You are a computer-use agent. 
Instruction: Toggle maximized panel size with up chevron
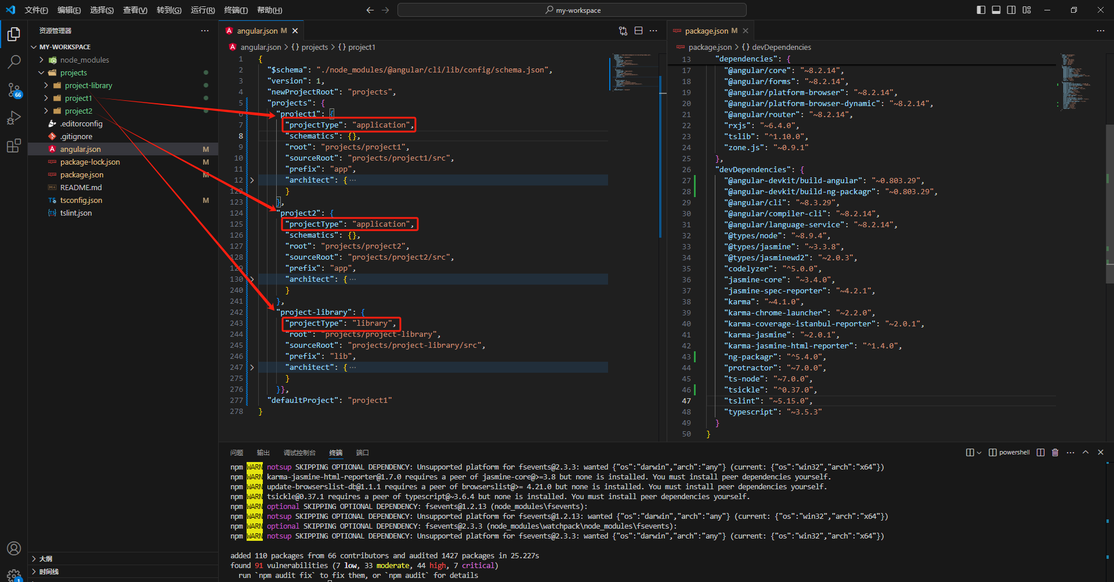[x=1086, y=452]
